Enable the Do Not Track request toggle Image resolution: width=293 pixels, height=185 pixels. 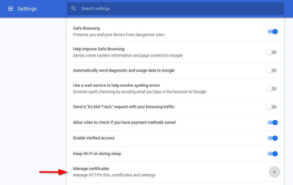(272, 107)
